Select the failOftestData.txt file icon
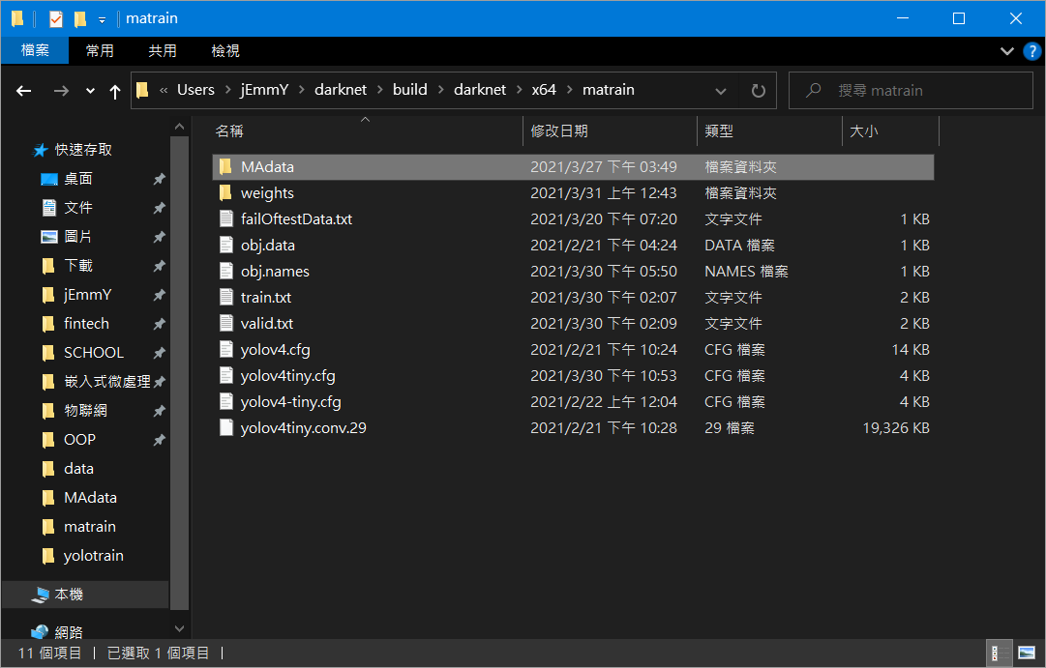Screen dimensions: 1046x668 (226, 218)
